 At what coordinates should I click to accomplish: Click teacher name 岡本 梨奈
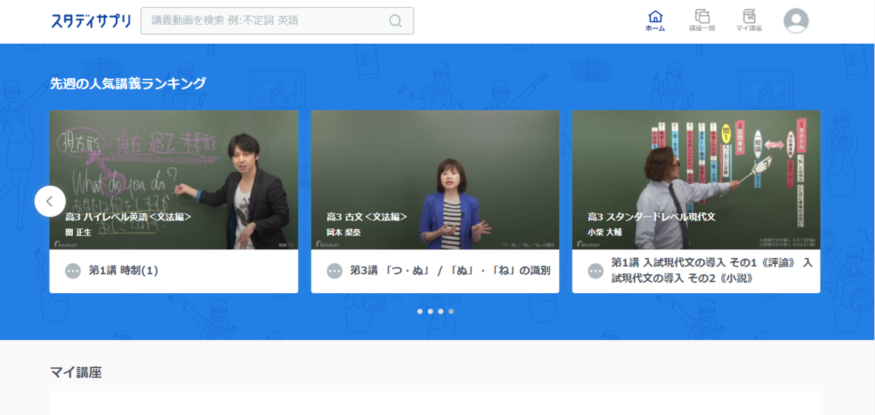click(343, 233)
